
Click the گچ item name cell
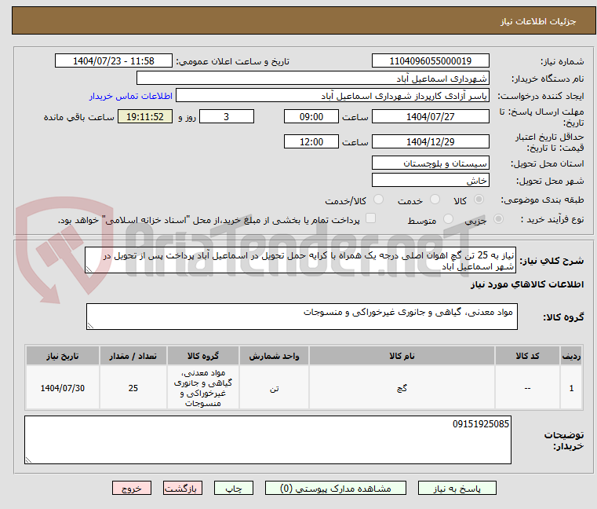coord(402,388)
